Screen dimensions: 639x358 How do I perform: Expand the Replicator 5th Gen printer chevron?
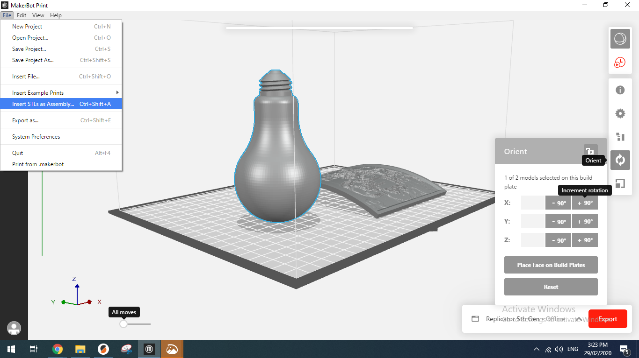(579, 319)
